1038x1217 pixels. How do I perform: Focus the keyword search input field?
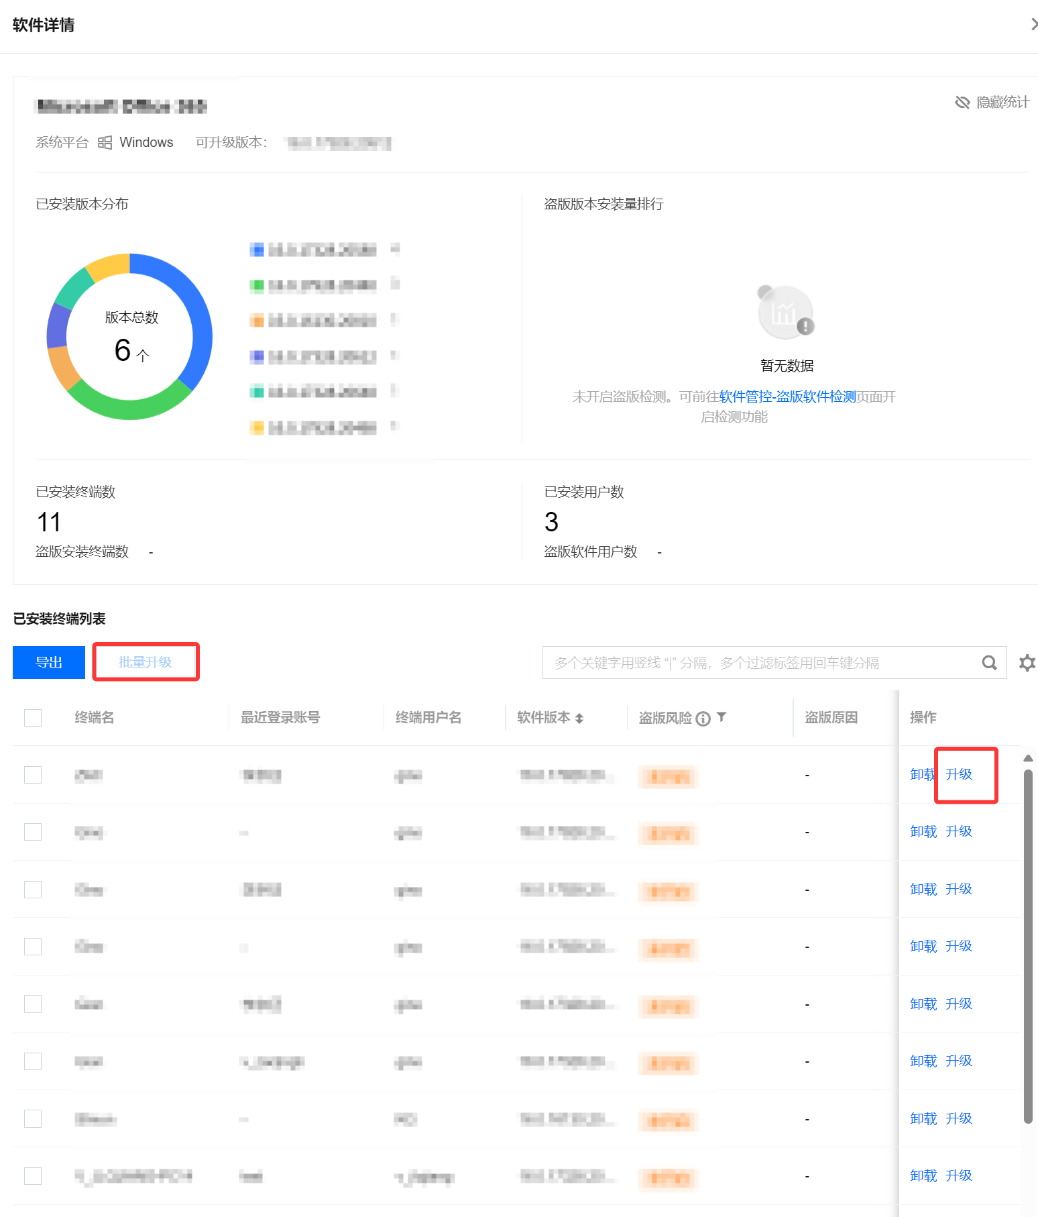[x=758, y=663]
